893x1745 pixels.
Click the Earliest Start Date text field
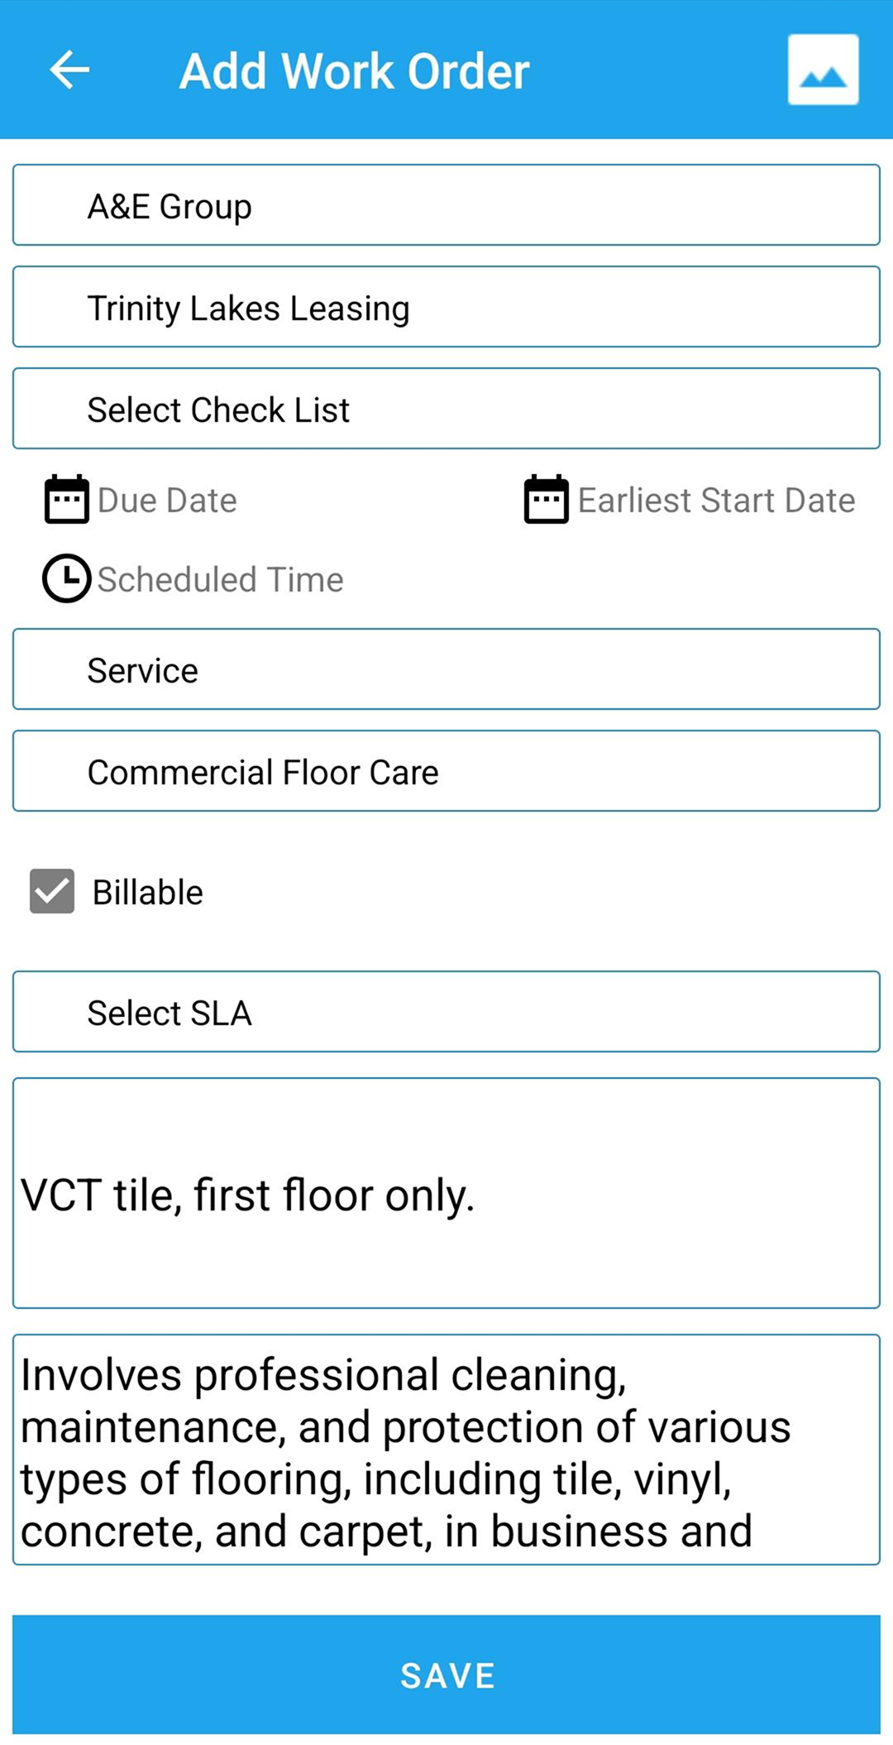pos(716,500)
